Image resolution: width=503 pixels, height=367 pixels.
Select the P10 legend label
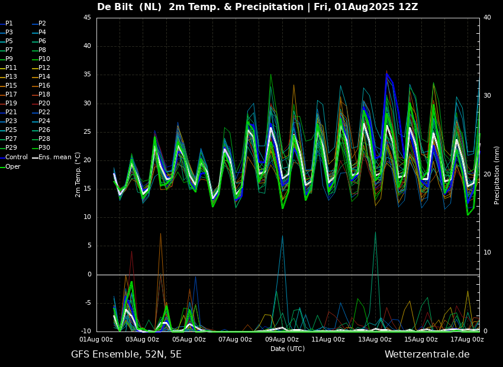coord(41,59)
